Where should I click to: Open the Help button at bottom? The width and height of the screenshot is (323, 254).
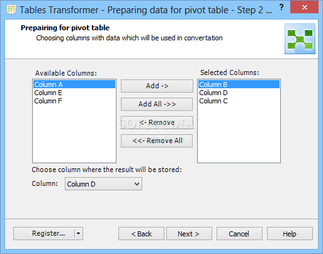tap(290, 233)
